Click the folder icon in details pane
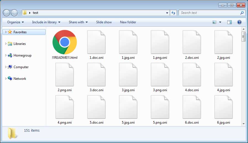The height and width of the screenshot is (143, 248). [12, 134]
